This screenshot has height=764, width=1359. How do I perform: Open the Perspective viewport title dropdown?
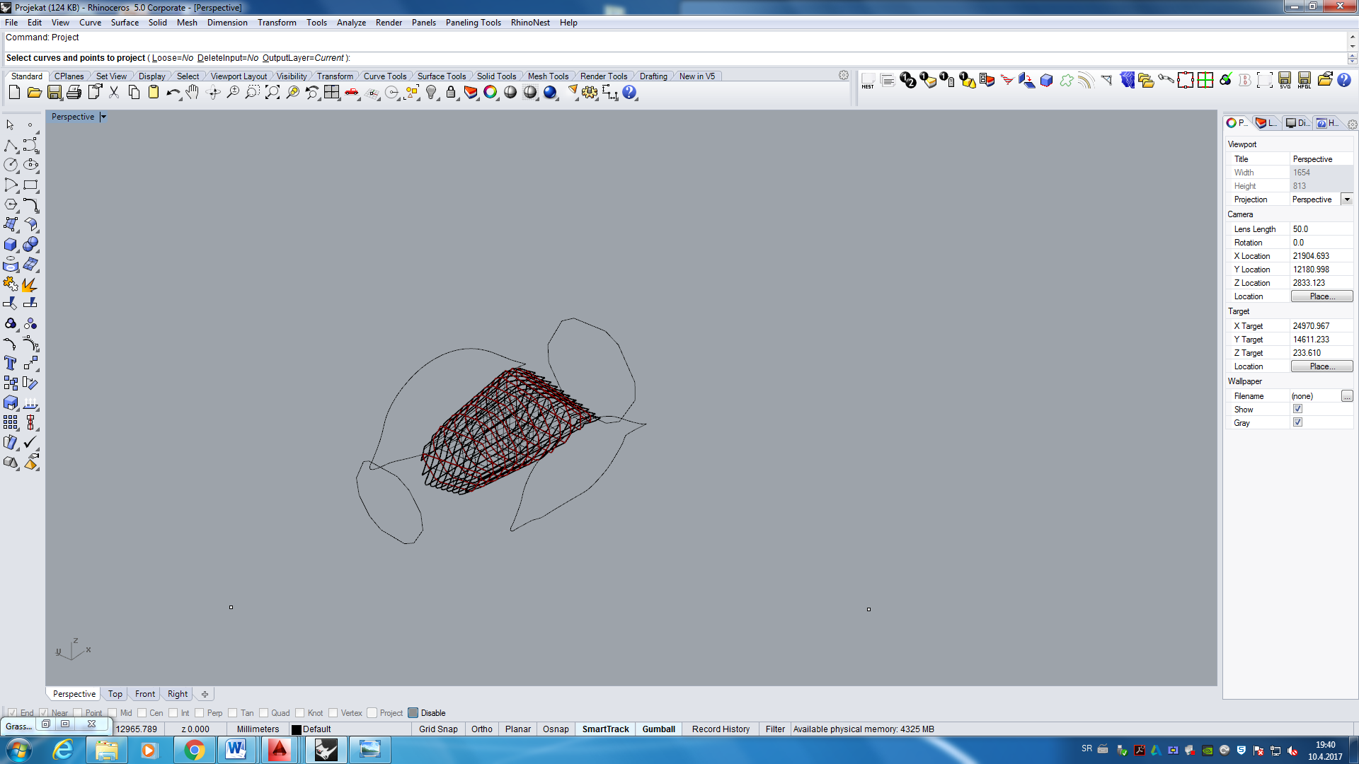(x=103, y=117)
